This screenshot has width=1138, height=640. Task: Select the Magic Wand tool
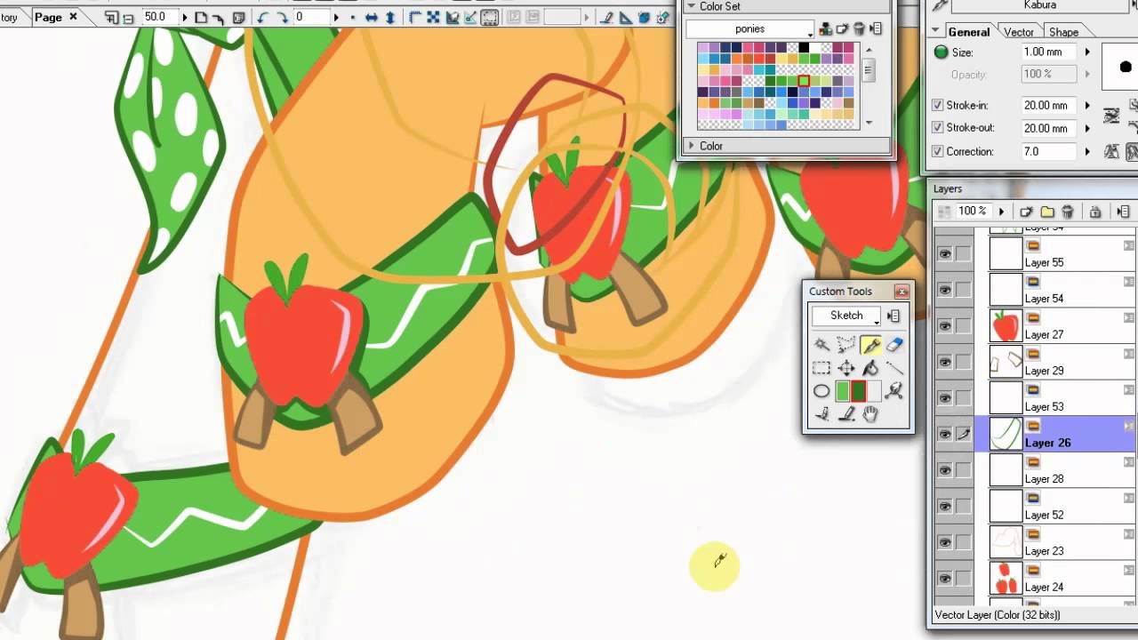[821, 345]
